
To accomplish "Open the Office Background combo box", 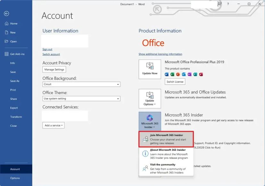I will click(x=81, y=84).
